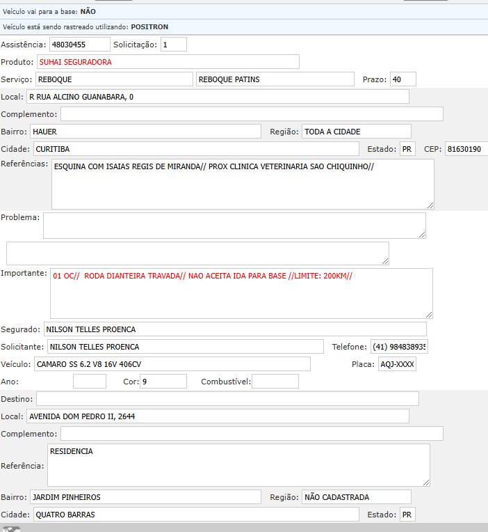Click the Placa field AQJ-XXXX
The height and width of the screenshot is (532, 488).
tap(397, 364)
